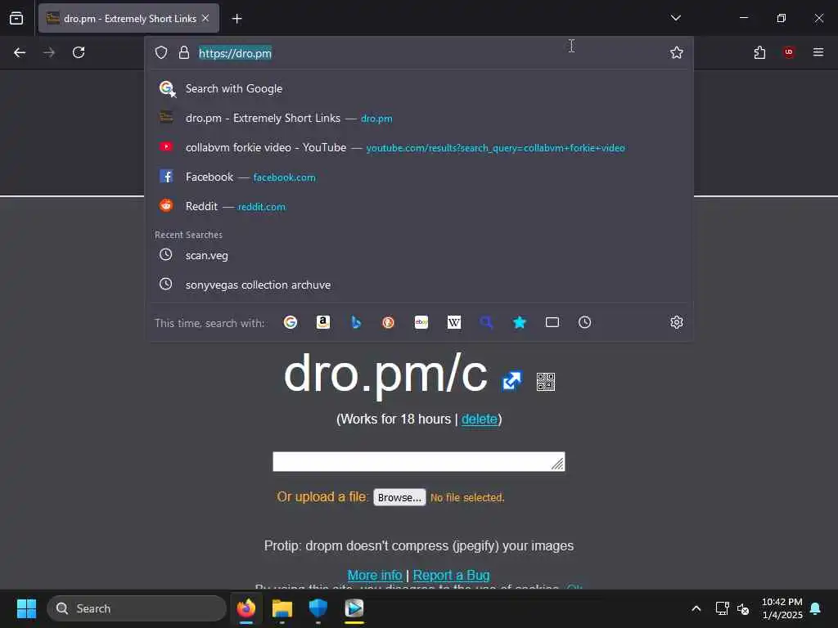The image size is (838, 628).
Task: Open the Report a Bug link
Action: 451,575
